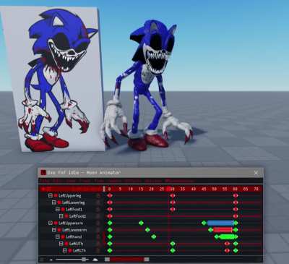Click the red dot icon beside LeftLowerarm
This screenshot has height=264, width=289.
pos(59,230)
